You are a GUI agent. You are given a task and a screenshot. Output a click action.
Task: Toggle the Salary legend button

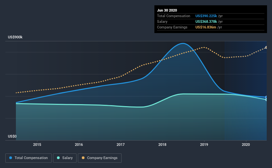click(x=65, y=158)
